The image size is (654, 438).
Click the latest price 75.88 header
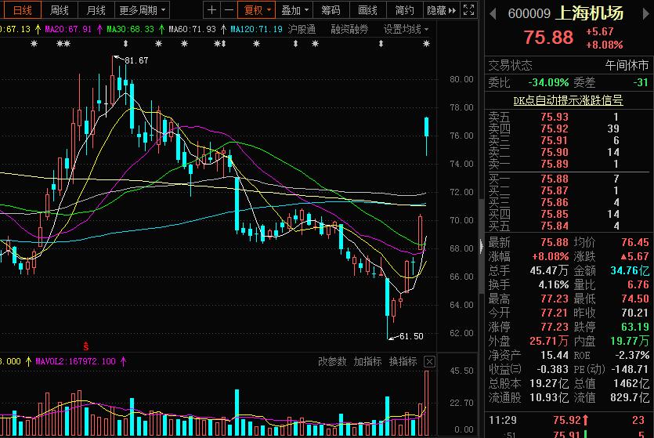tap(548, 37)
